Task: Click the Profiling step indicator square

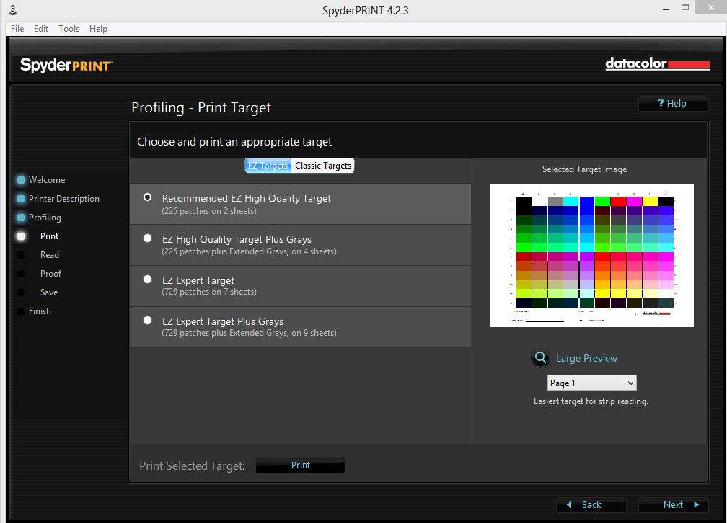Action: click(21, 218)
